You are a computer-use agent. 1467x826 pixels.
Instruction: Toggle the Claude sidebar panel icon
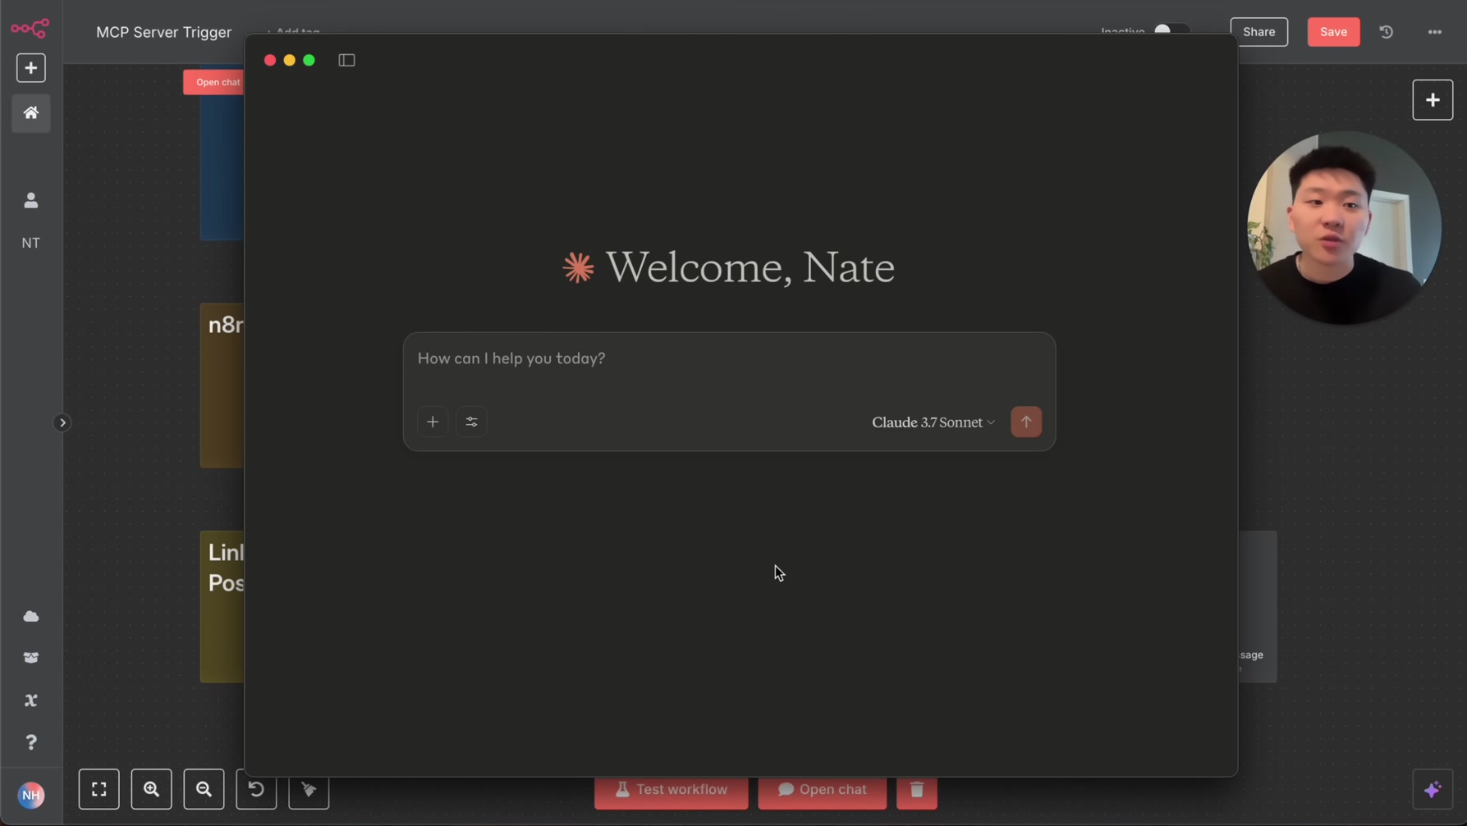[346, 60]
